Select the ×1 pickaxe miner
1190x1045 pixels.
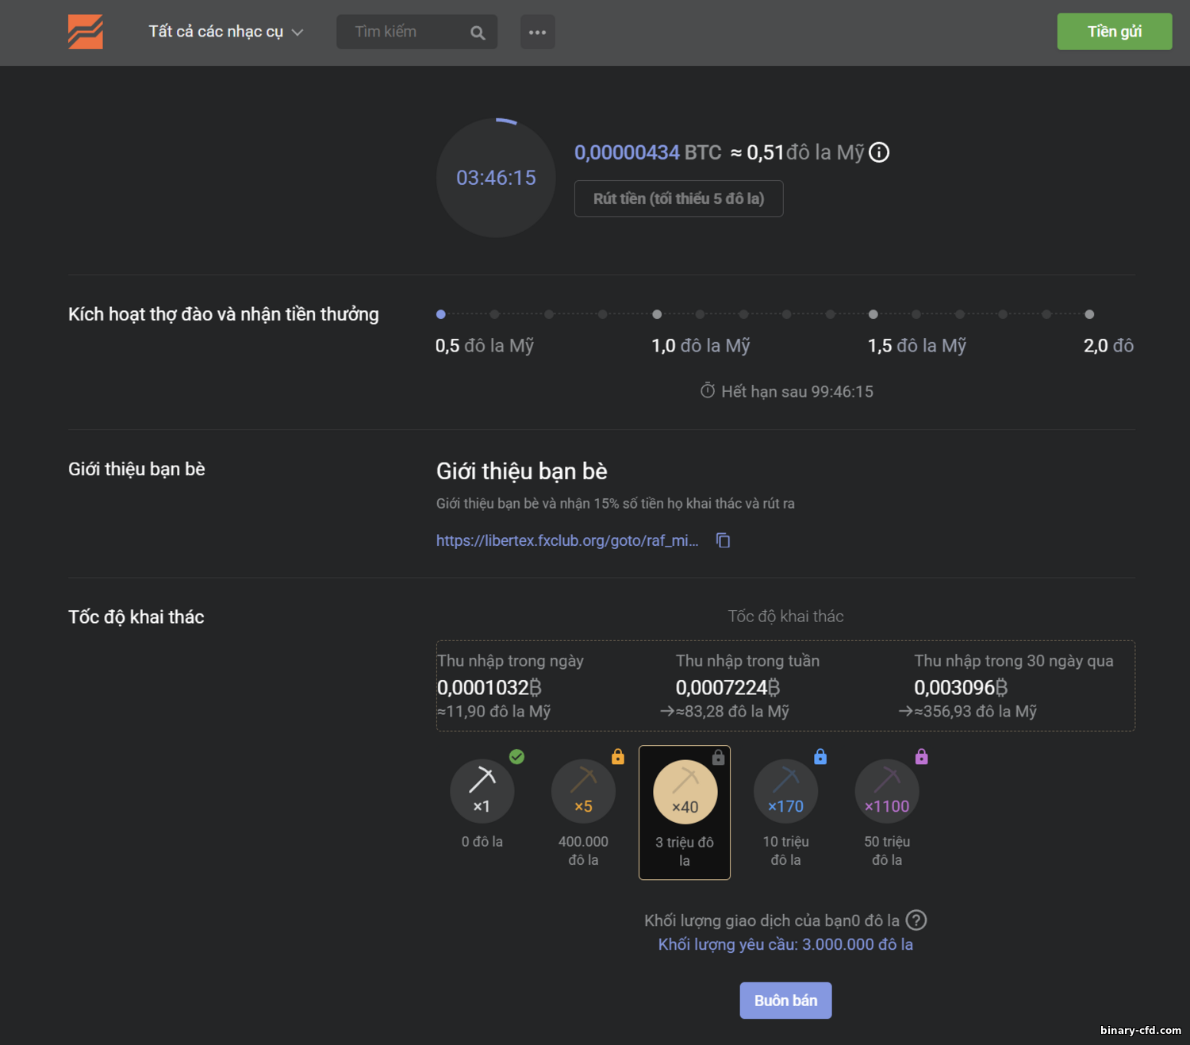[482, 791]
